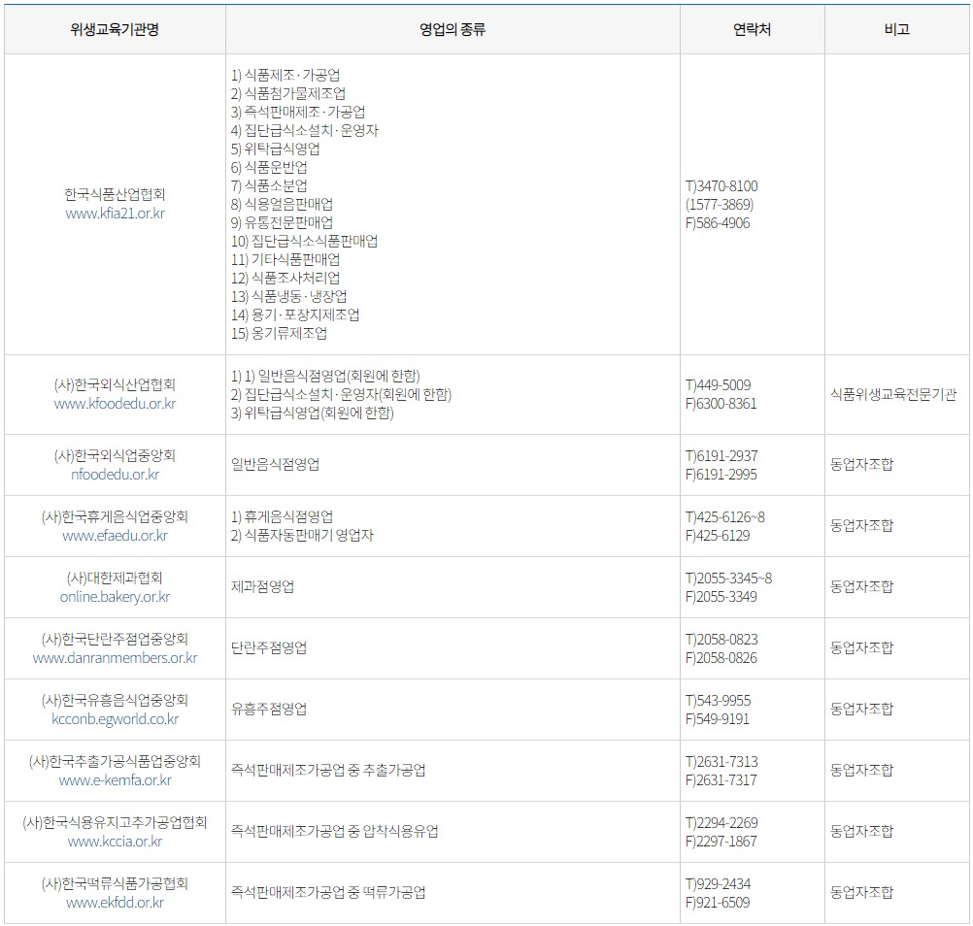This screenshot has height=926, width=973.
Task: Click the T)6191-2937 phone number
Action: (x=721, y=456)
